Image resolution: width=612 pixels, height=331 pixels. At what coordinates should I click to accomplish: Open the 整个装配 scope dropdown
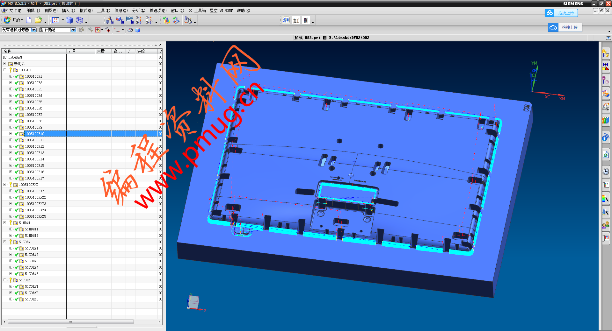(x=58, y=30)
